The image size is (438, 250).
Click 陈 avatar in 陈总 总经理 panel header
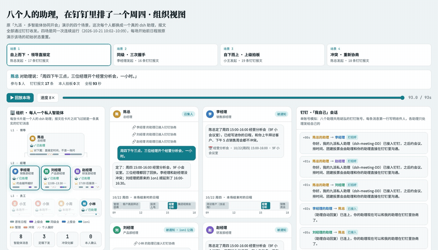[117, 114]
